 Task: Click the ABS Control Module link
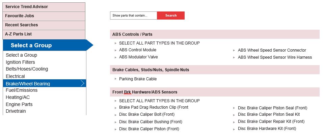point(137,50)
